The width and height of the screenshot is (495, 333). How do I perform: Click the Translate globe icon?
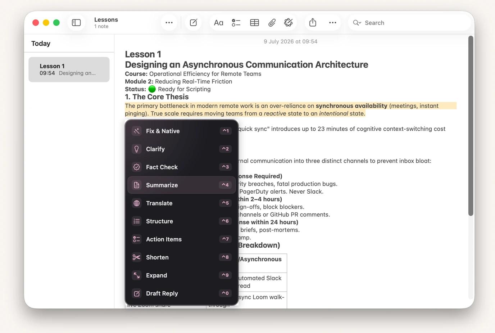(137, 203)
